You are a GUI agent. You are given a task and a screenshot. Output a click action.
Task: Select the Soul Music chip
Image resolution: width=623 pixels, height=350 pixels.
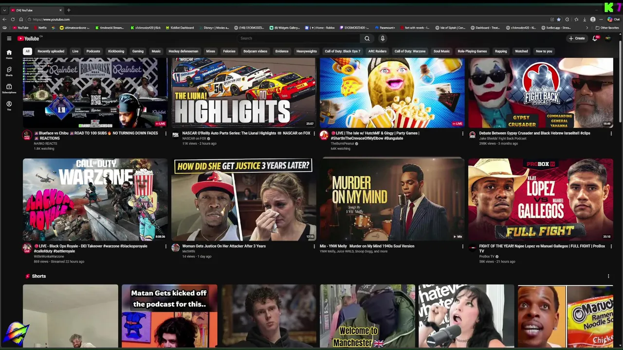tap(441, 51)
